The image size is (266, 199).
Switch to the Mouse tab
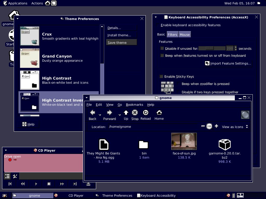[185, 34]
